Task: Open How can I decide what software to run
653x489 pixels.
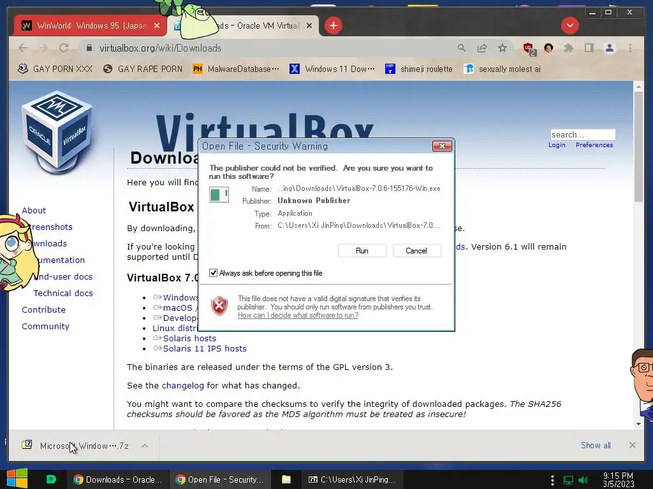Action: [298, 315]
